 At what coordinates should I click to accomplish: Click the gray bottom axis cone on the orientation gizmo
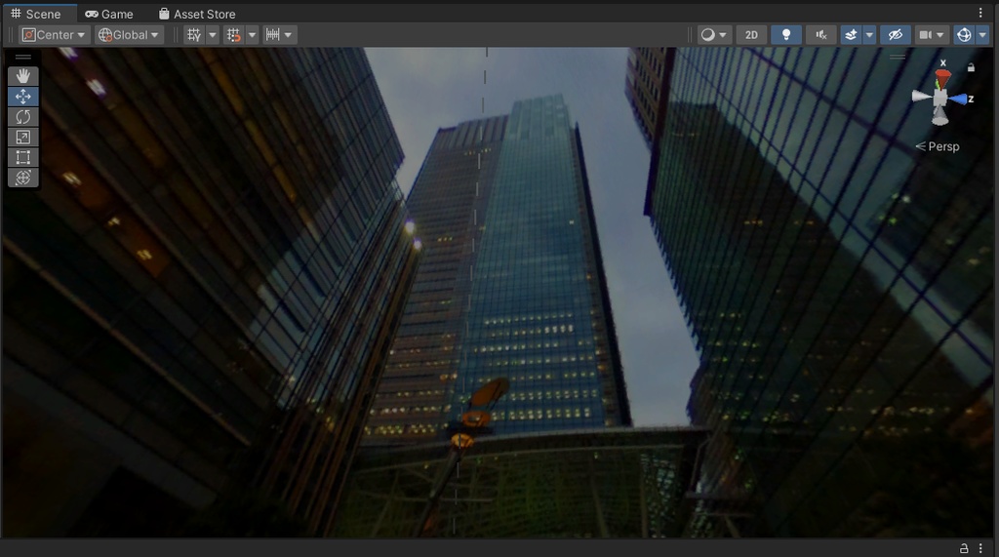click(x=940, y=117)
